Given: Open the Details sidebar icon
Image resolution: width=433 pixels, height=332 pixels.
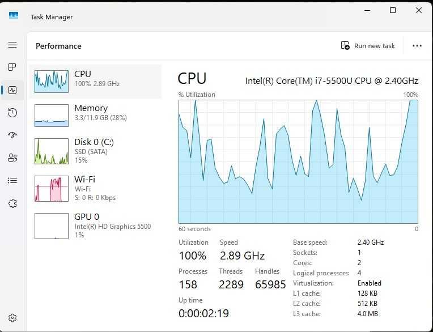Looking at the screenshot, I should (12, 180).
